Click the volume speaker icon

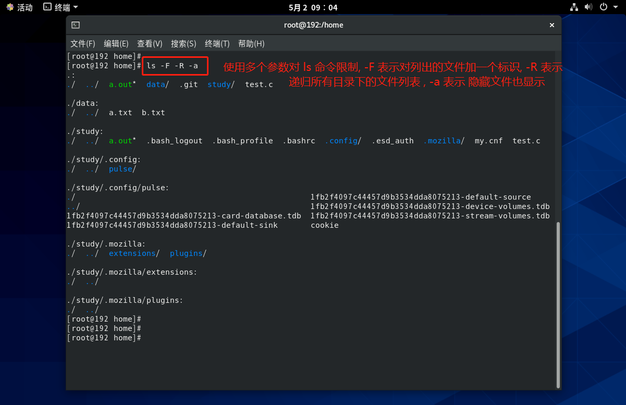coord(588,7)
